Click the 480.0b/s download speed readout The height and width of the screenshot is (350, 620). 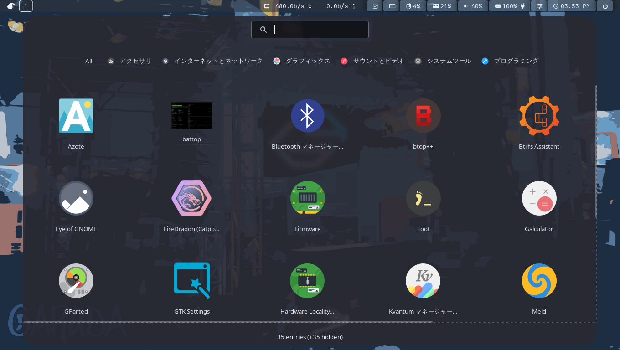293,6
